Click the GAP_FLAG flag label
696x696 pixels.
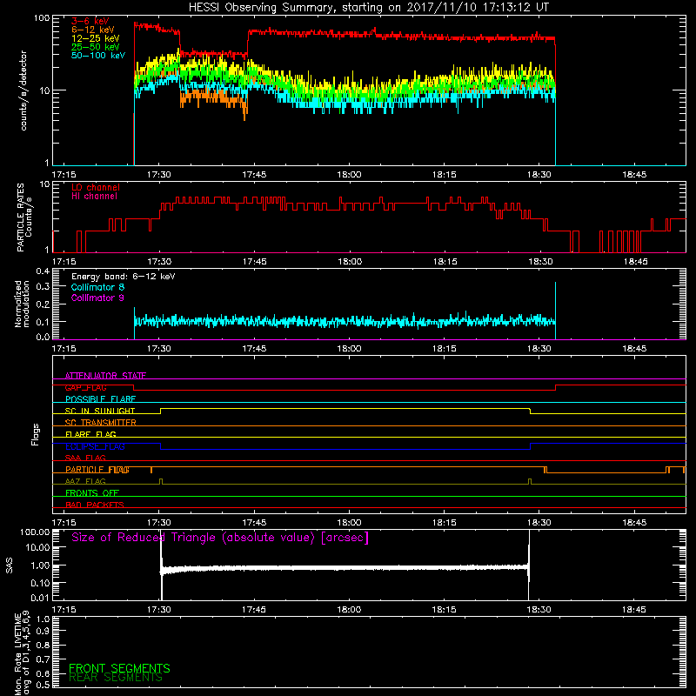point(85,387)
